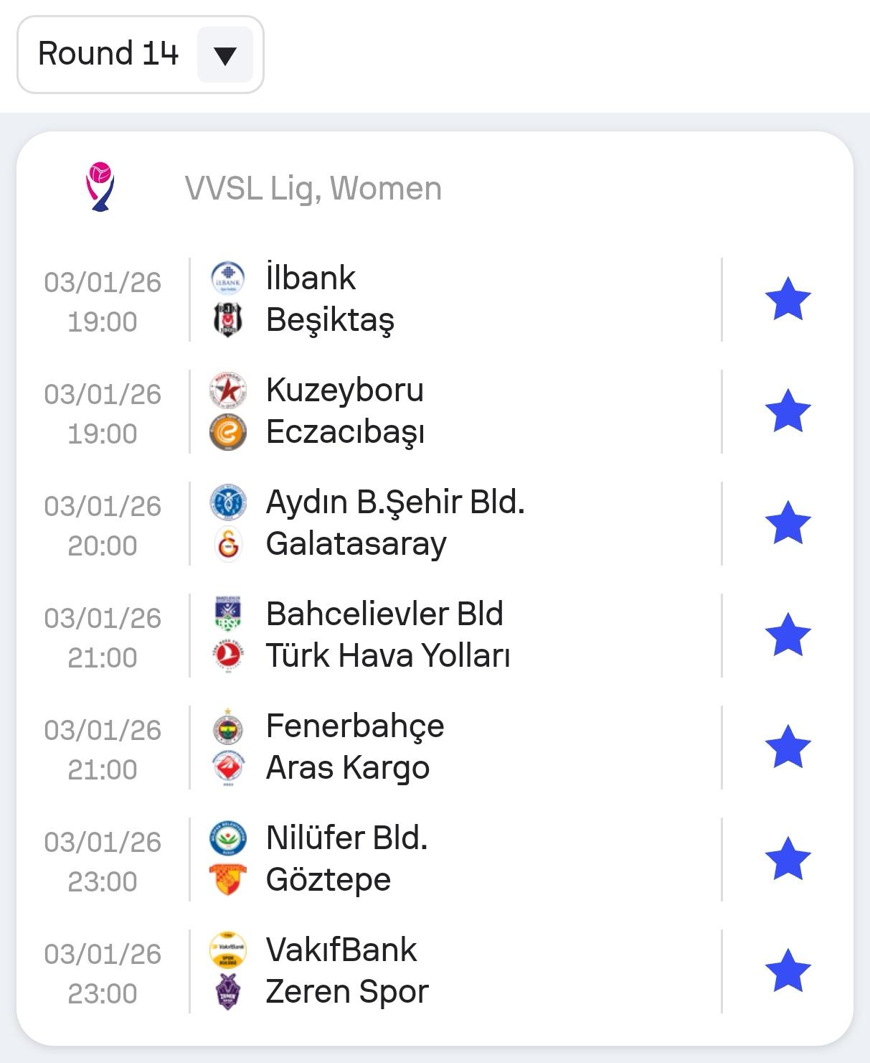The width and height of the screenshot is (870, 1063).
Task: Click the Beşiktaş team crest
Action: click(x=228, y=320)
